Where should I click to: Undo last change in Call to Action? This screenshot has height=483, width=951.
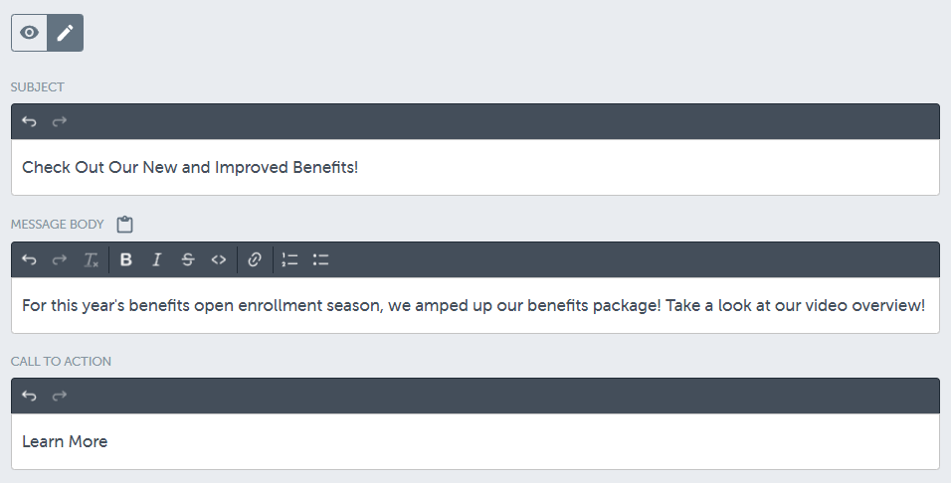pyautogui.click(x=29, y=396)
